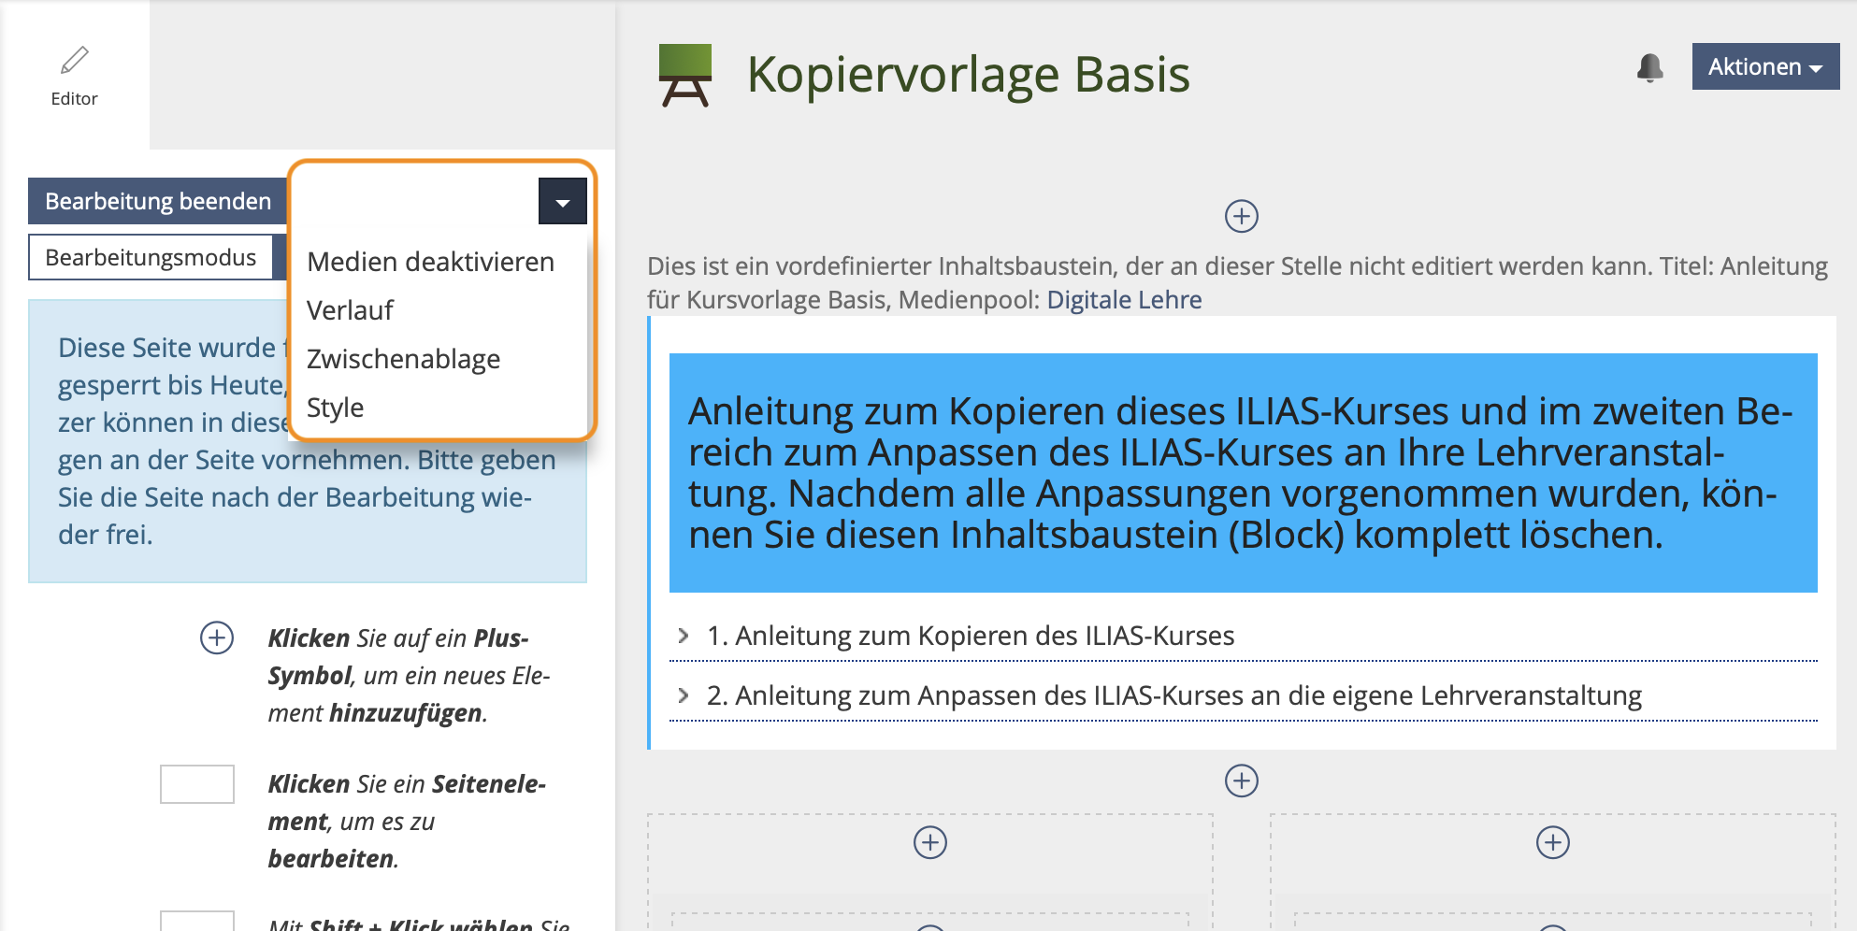Click plus icon below the Anleitung block
The height and width of the screenshot is (931, 1857).
[1242, 781]
